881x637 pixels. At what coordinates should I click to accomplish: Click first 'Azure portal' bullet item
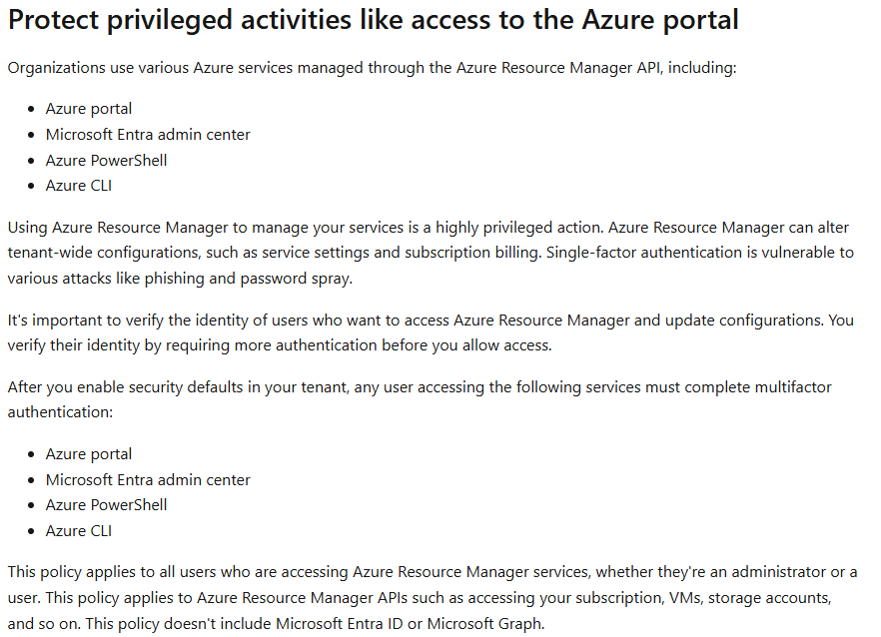[89, 109]
